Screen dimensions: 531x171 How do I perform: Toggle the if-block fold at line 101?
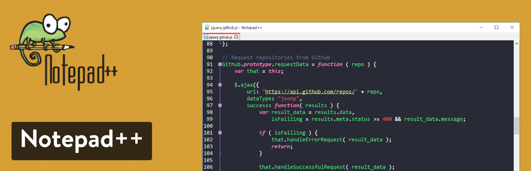220,133
